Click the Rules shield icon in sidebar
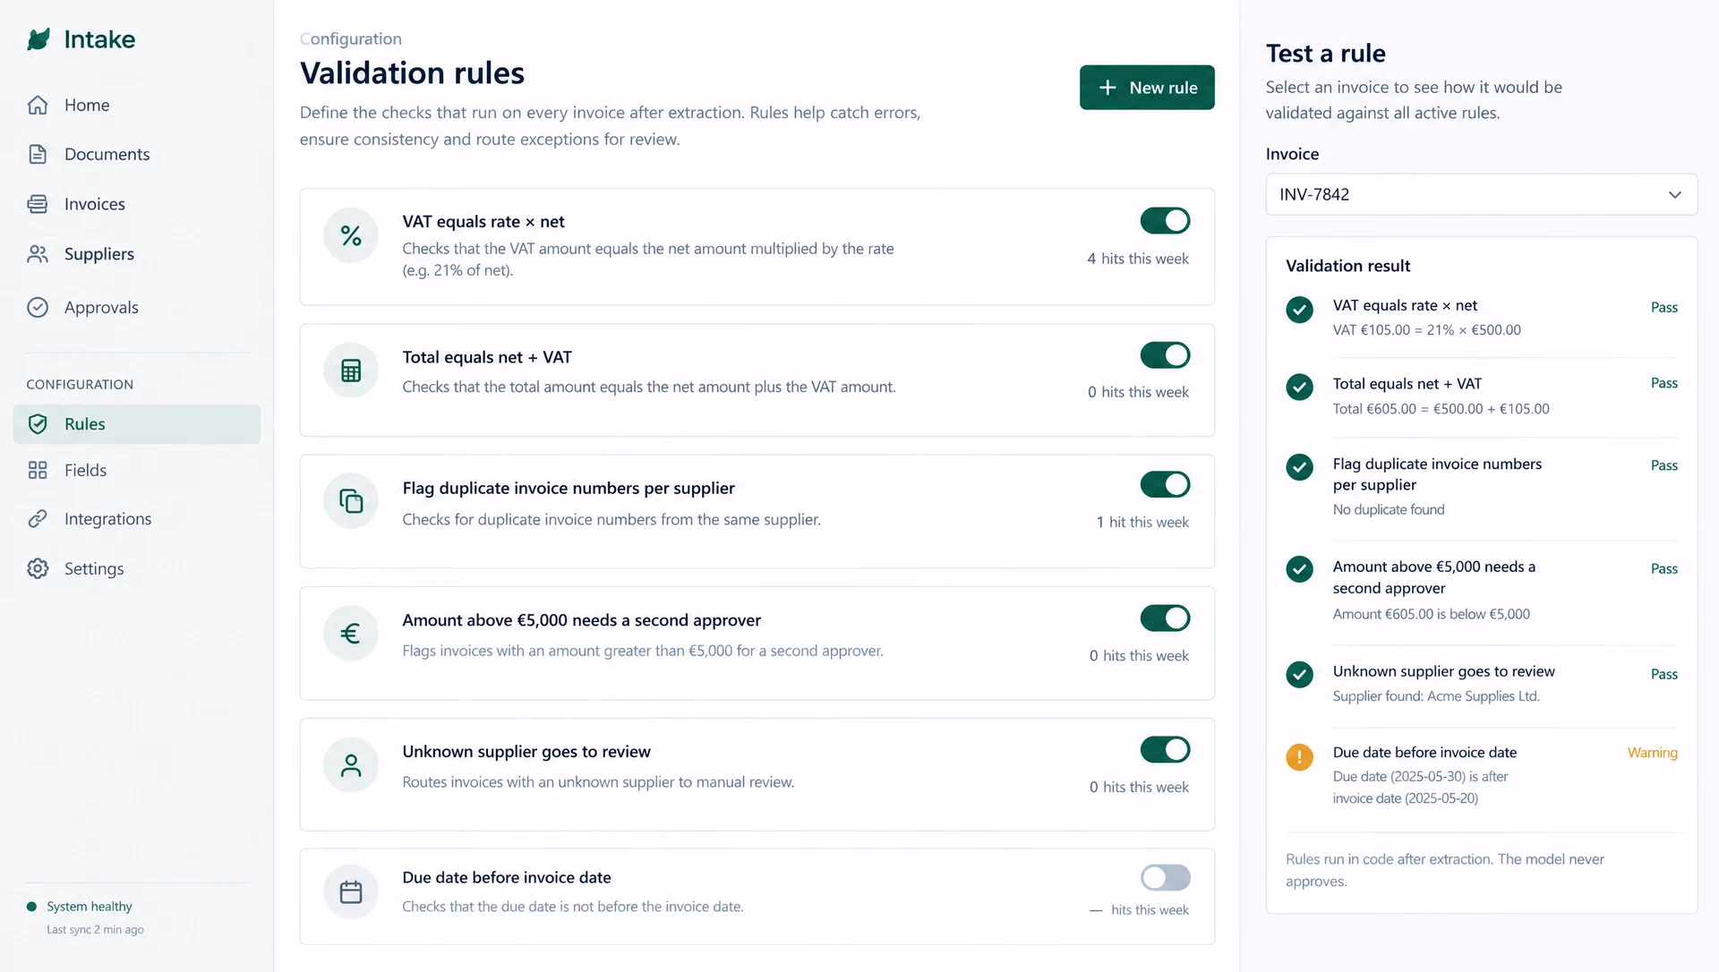 click(x=38, y=424)
